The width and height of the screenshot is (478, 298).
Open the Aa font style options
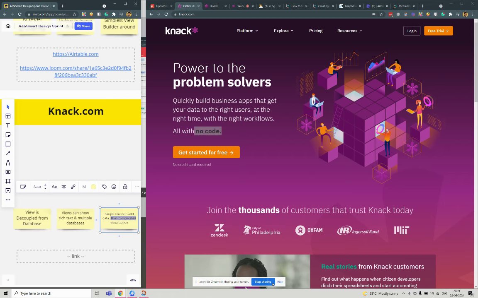pyautogui.click(x=54, y=187)
